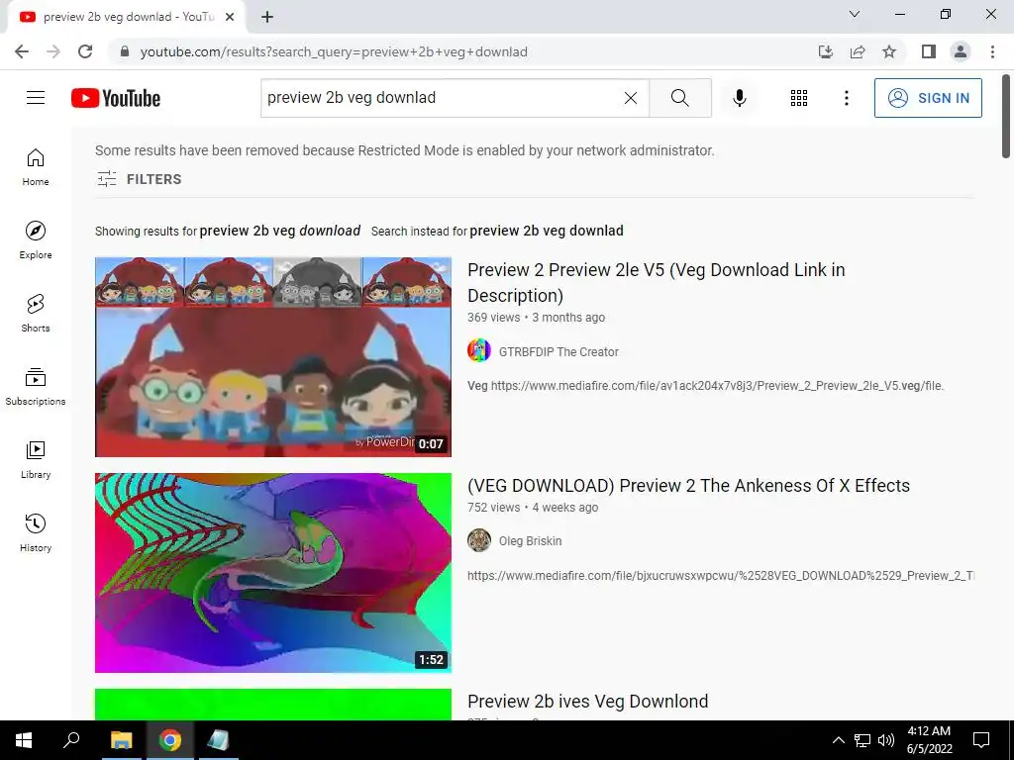Viewport: 1014px width, 760px height.
Task: Open the taskbar clock 4:12 AM
Action: [x=929, y=740]
